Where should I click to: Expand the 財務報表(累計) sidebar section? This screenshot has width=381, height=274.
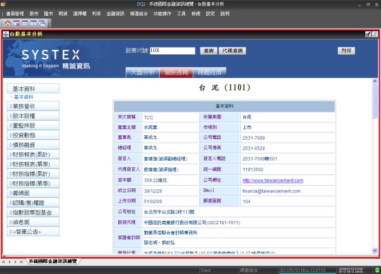[x=33, y=154]
